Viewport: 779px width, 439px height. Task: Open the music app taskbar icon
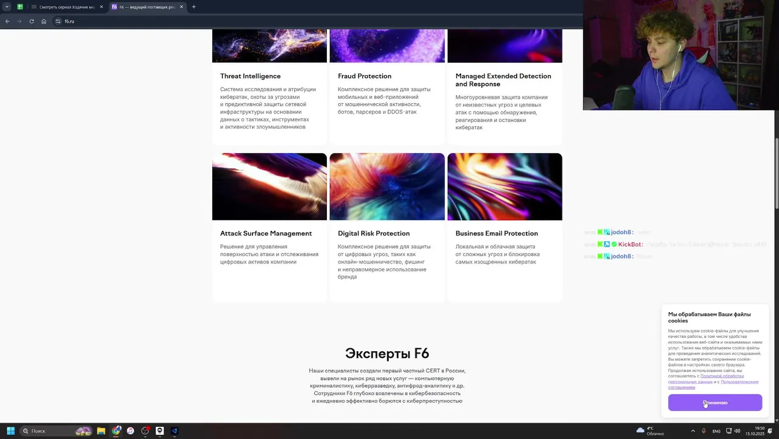[x=131, y=431]
